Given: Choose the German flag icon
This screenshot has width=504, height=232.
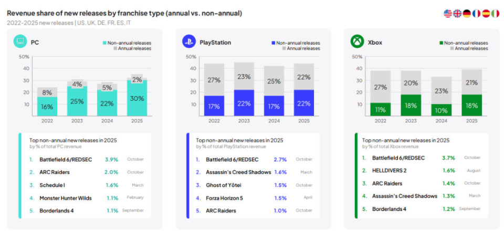Looking at the screenshot, I should click(x=467, y=14).
